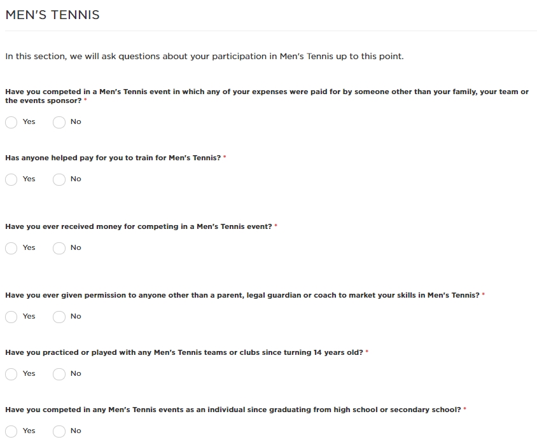Select No for expenses paid by someone else
Screen dimensions: 537x442
coord(59,122)
